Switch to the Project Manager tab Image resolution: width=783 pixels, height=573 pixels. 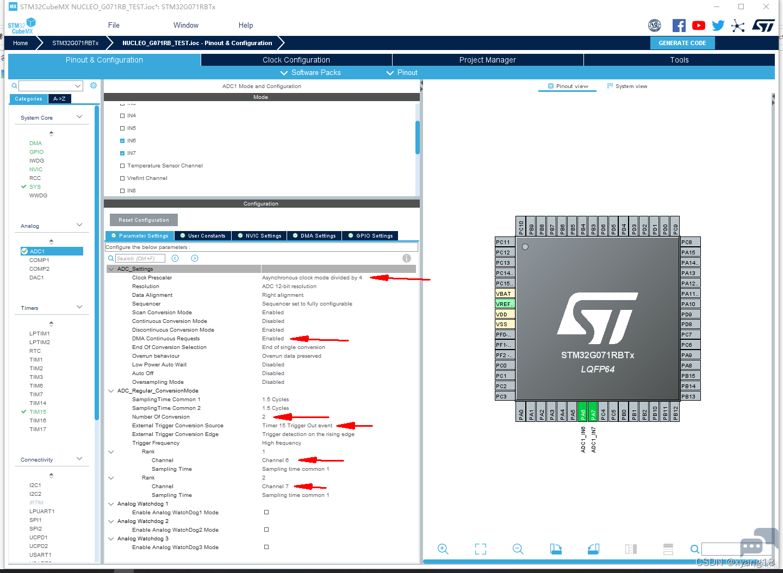[x=488, y=60]
